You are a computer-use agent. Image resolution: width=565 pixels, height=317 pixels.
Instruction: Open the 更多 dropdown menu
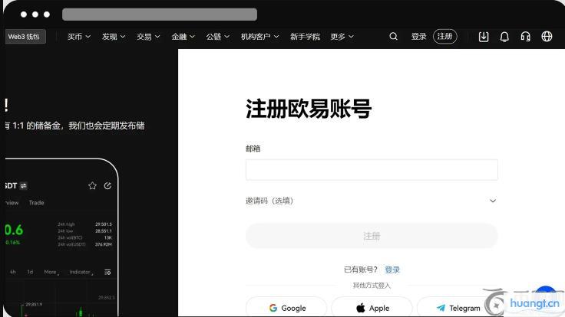tap(342, 37)
